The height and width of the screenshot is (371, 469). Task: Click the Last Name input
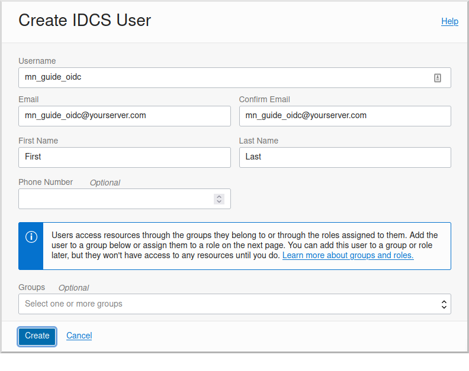(345, 157)
